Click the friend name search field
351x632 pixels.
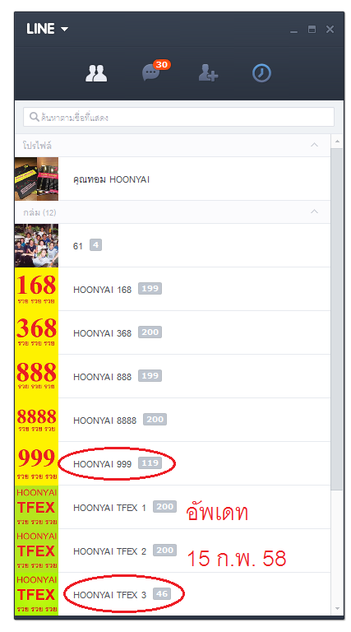pos(178,118)
